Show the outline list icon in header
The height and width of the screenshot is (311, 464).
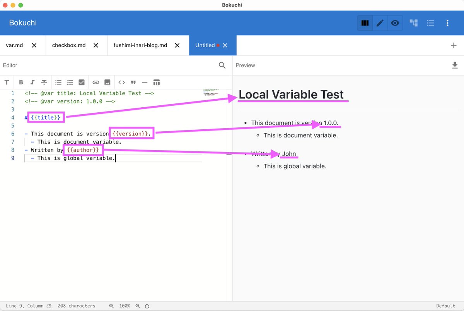tap(430, 23)
